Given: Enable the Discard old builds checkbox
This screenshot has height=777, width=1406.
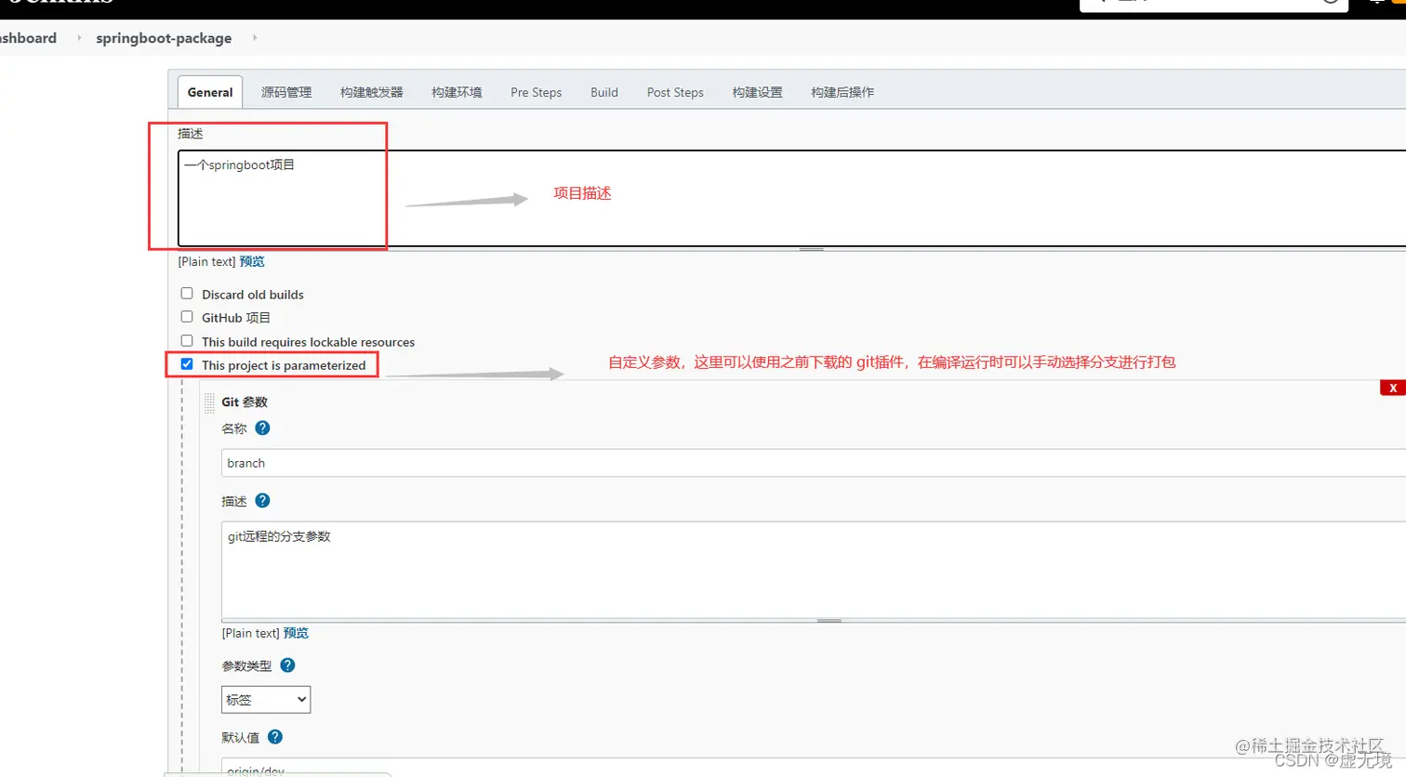Looking at the screenshot, I should [187, 293].
